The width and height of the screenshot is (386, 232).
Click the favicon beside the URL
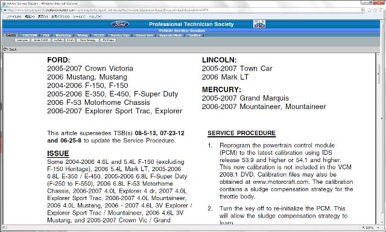(x=5, y=10)
